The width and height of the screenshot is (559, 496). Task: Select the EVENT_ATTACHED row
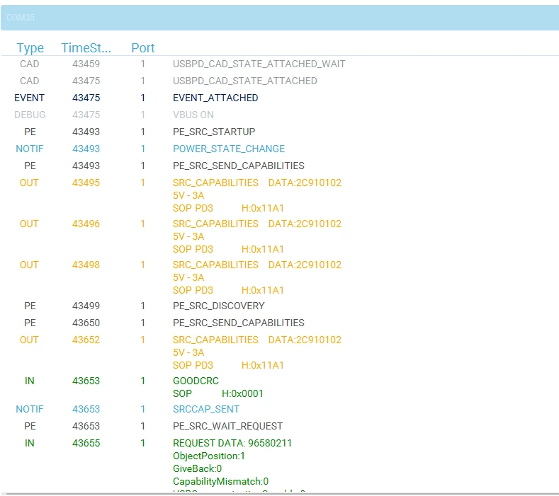280,98
